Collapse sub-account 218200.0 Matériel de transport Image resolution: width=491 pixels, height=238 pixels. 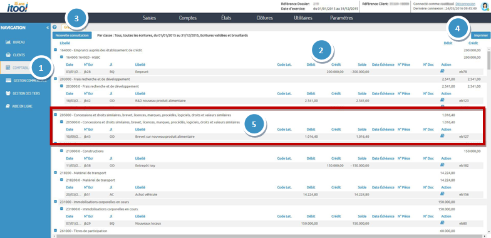pyautogui.click(x=61, y=180)
